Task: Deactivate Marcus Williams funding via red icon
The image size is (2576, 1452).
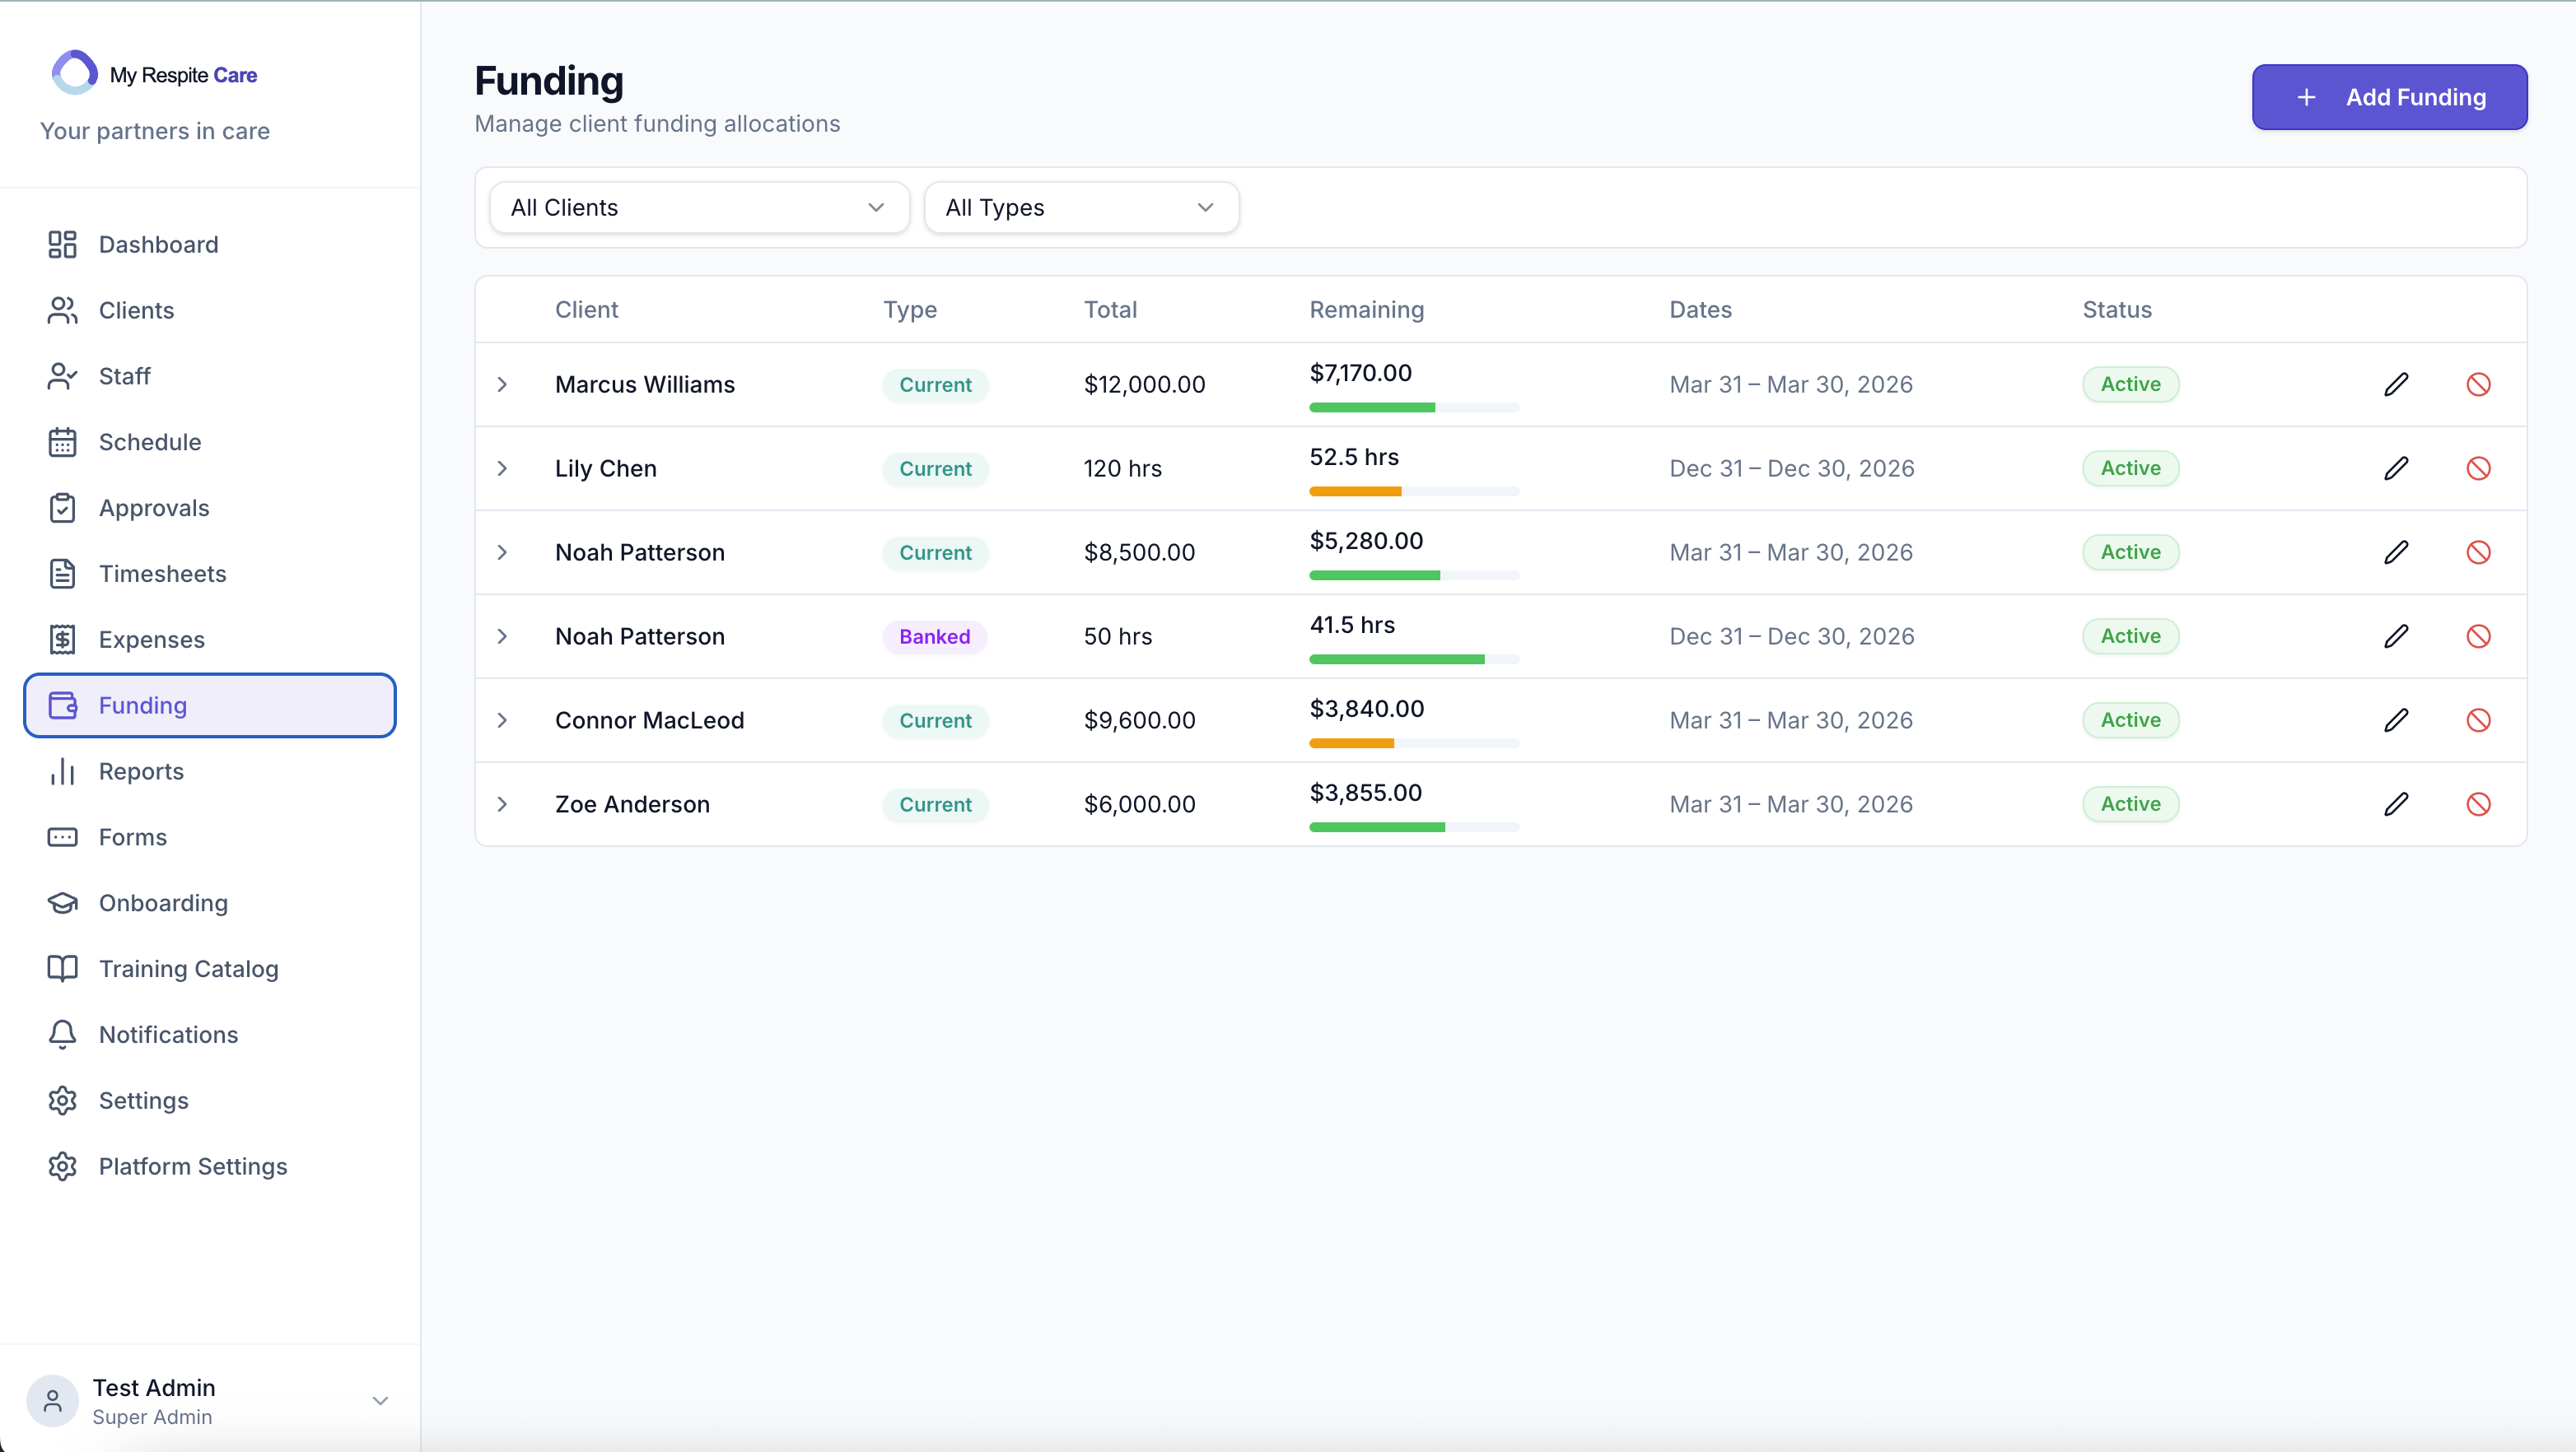Action: 2478,384
